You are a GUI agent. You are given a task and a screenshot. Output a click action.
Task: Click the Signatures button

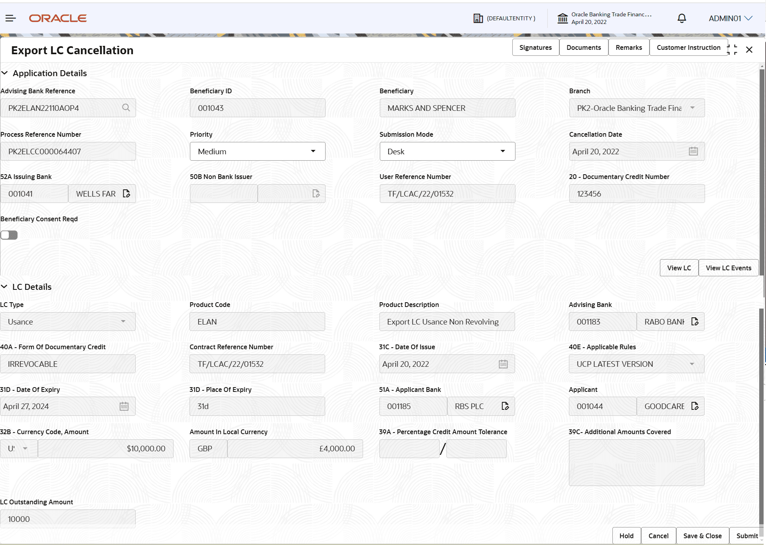(x=535, y=47)
